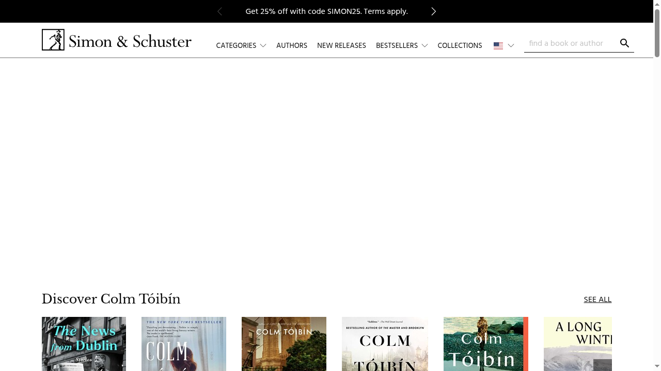Open the New York Times Bestseller Tóibín cover
The height and width of the screenshot is (371, 661).
[183, 344]
